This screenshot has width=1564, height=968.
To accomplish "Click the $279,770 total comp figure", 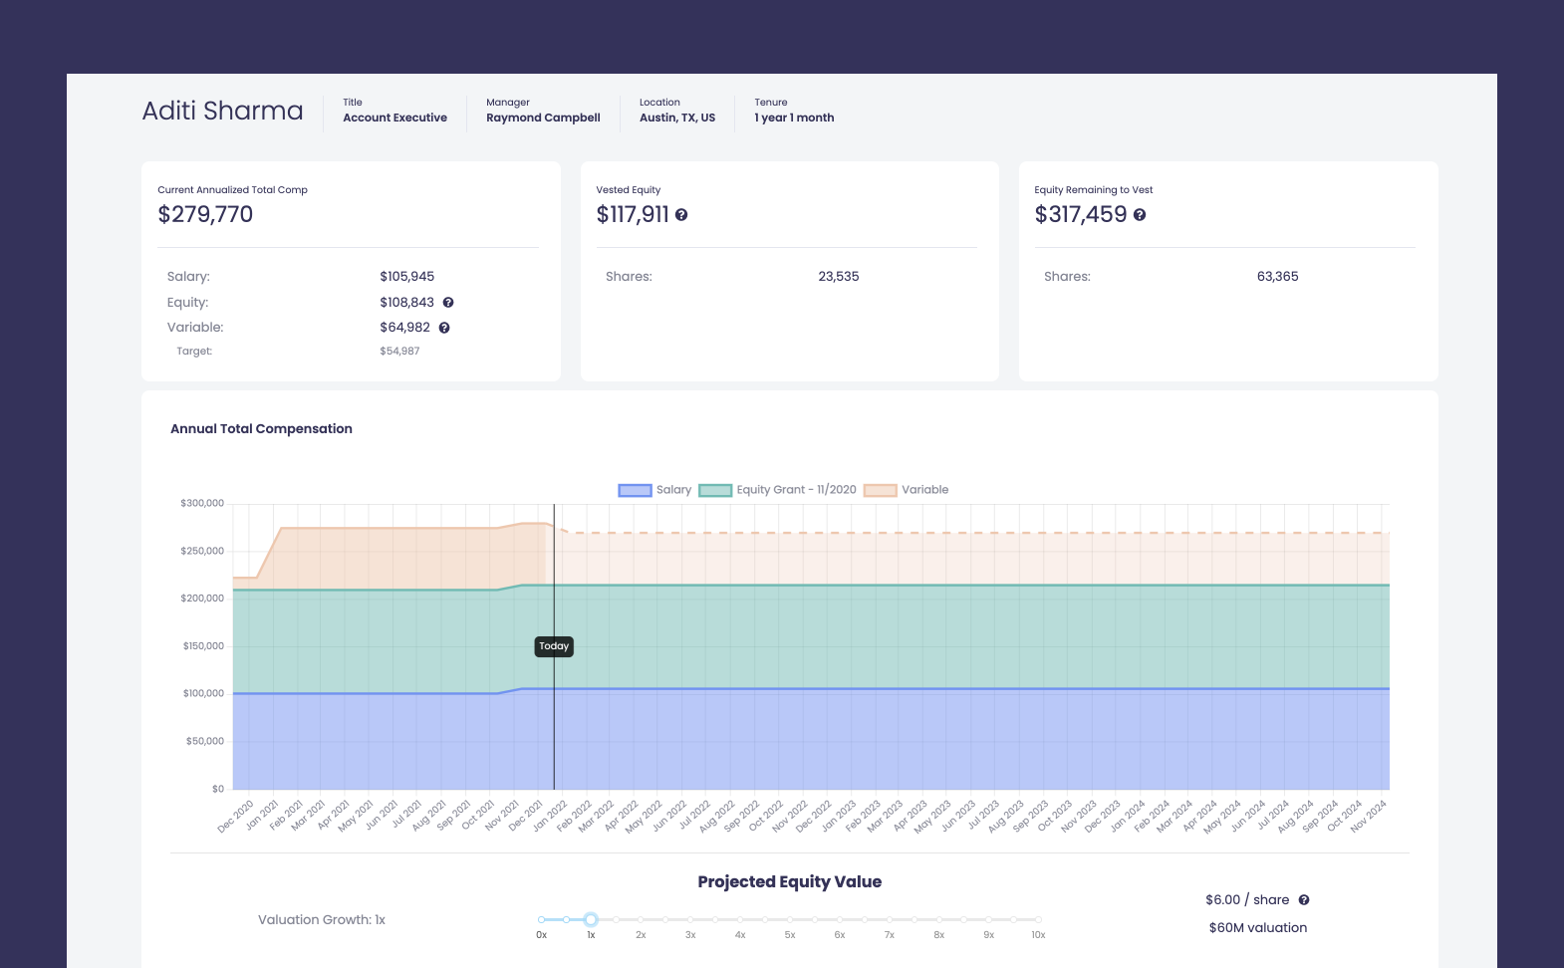I will (x=205, y=215).
